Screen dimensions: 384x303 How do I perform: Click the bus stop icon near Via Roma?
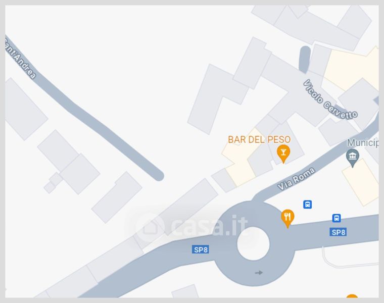[x=307, y=205]
